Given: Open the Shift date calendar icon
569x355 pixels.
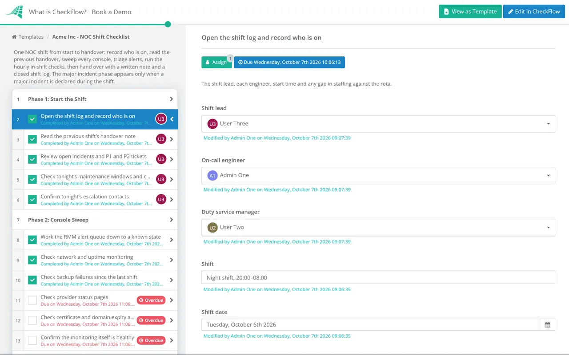Looking at the screenshot, I should (x=547, y=325).
